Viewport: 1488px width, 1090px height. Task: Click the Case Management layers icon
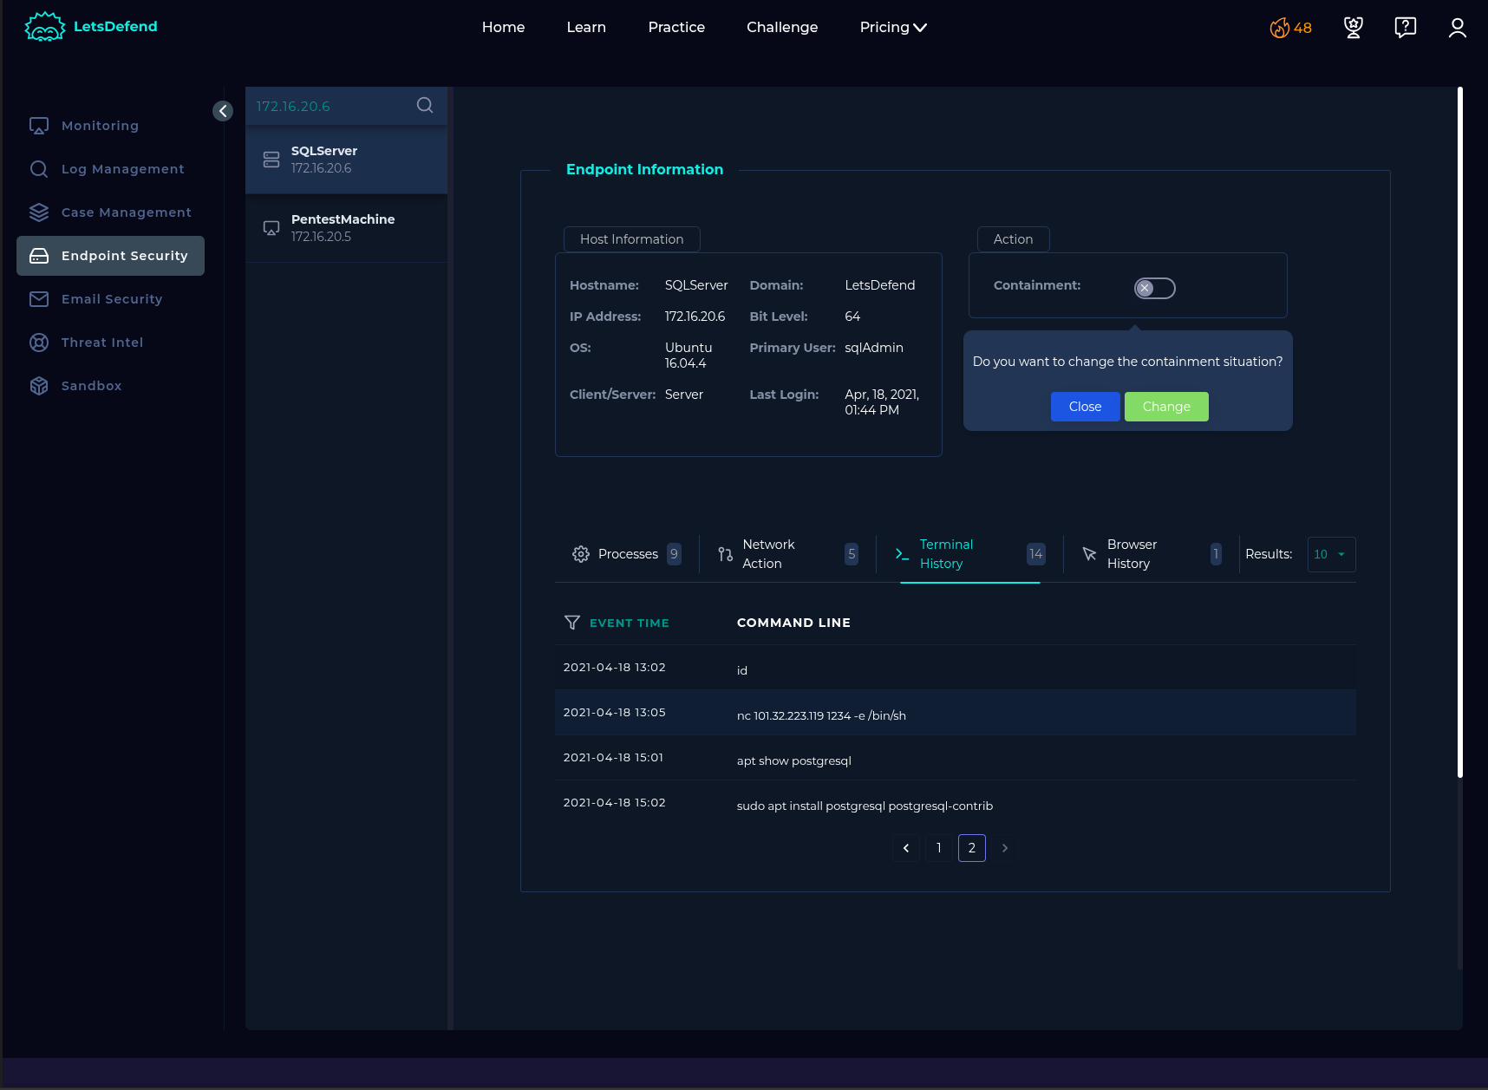(39, 212)
